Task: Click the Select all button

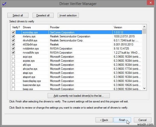Action: 18,15
